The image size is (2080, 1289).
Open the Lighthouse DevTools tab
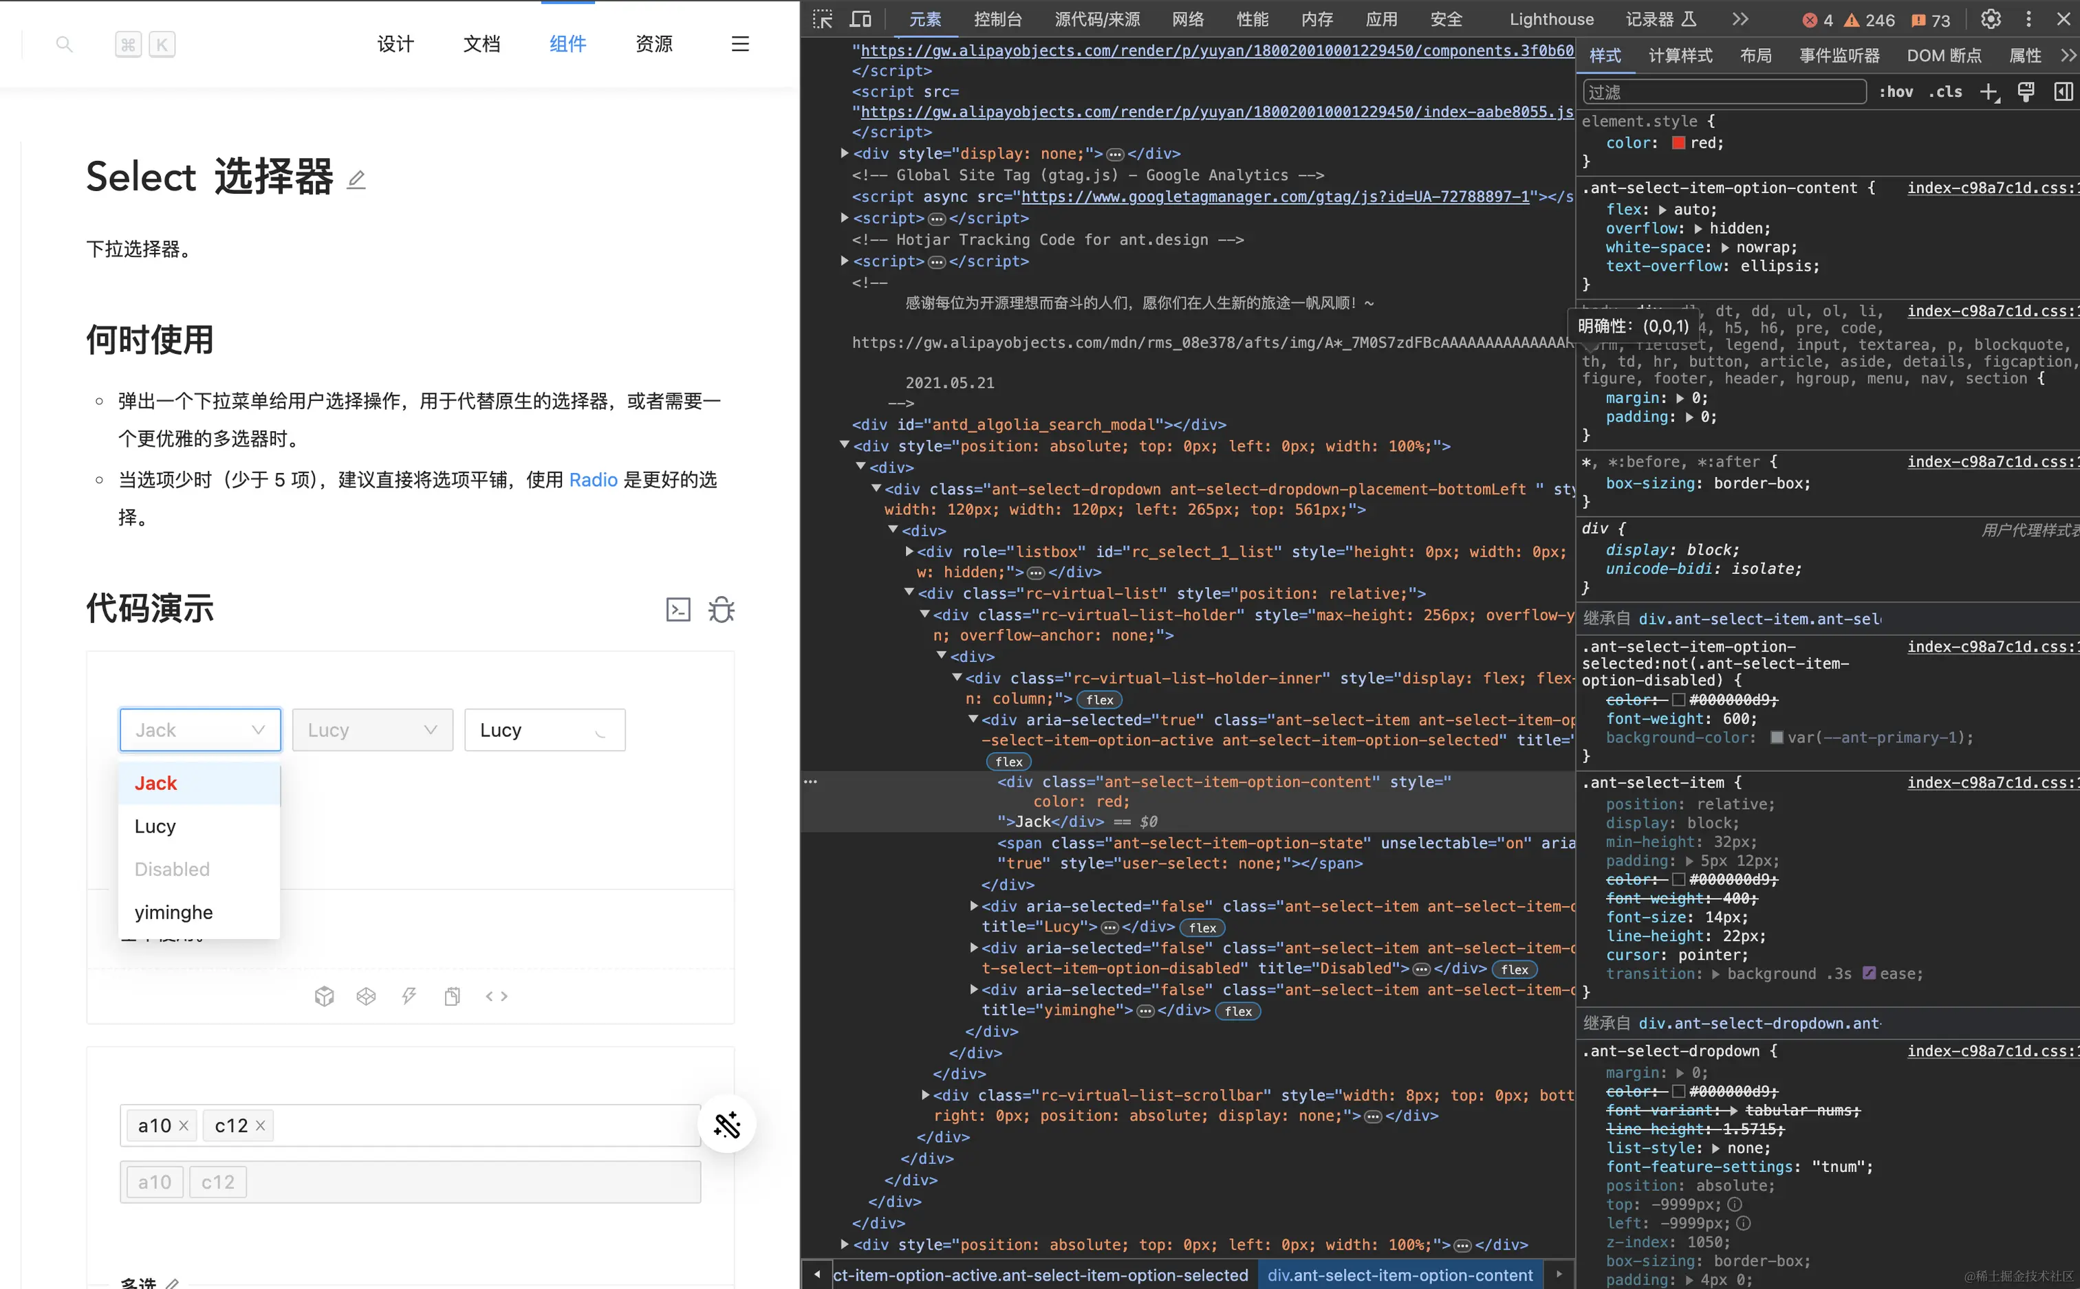[1551, 19]
